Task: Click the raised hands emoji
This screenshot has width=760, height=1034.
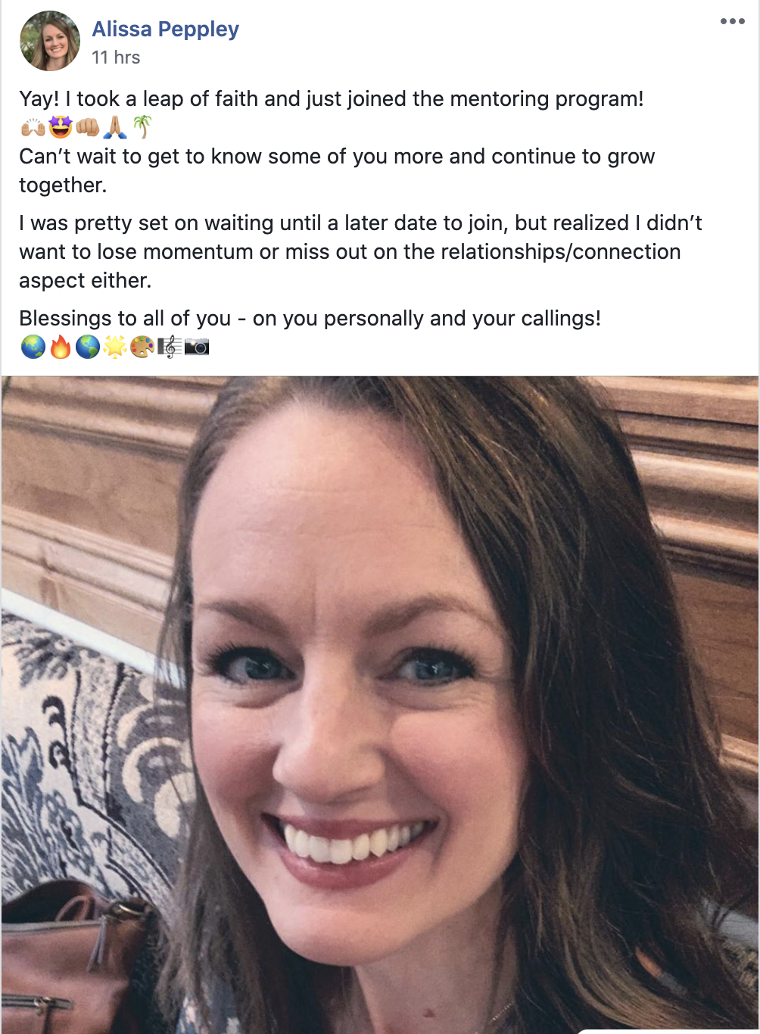Action: 33,127
